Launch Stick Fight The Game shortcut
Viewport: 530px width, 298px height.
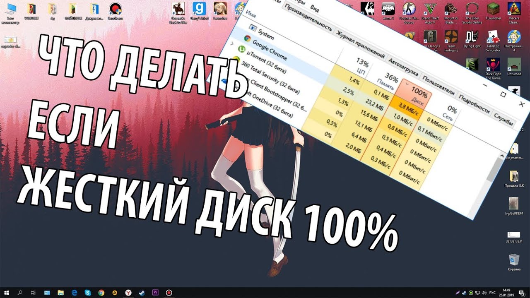point(493,68)
